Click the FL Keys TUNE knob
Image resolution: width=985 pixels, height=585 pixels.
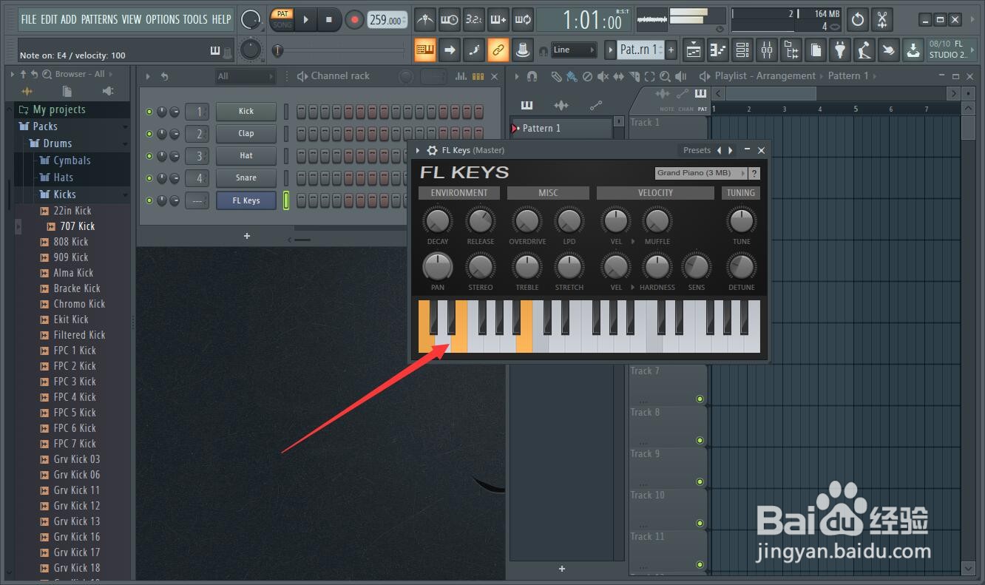[x=741, y=220]
